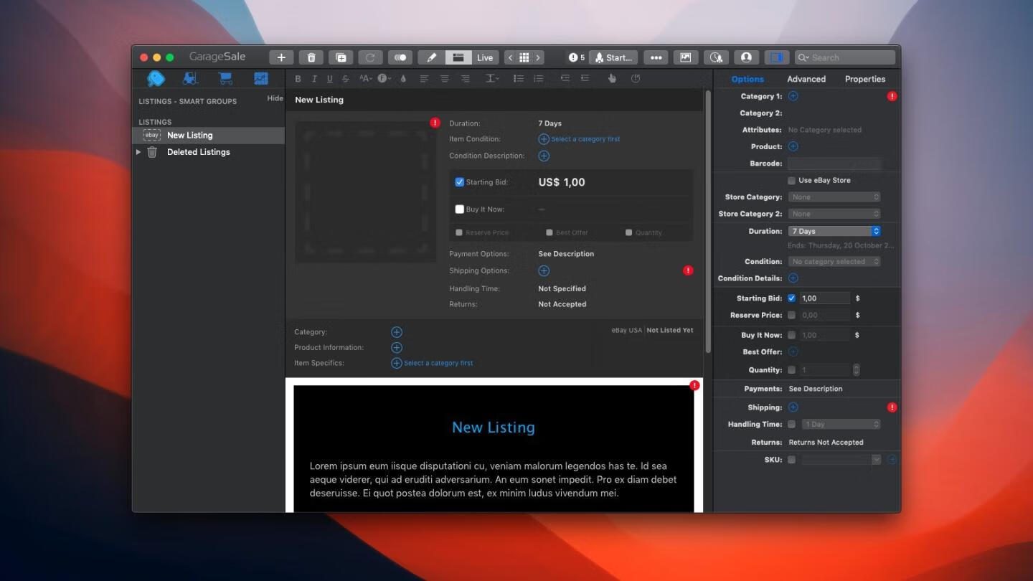Enable the Buy It Now checkbox in preview
Screen dimensions: 1033x581
[459, 209]
